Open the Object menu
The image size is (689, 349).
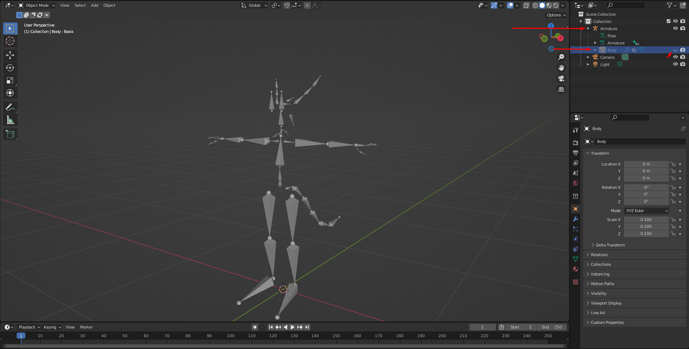109,5
